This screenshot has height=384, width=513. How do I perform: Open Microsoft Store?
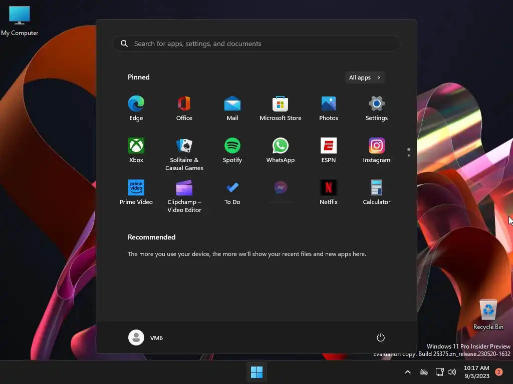click(x=281, y=108)
